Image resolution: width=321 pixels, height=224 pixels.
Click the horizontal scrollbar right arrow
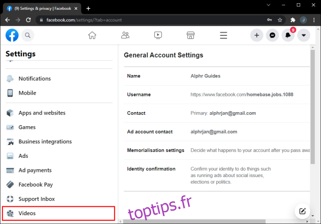tap(307, 222)
